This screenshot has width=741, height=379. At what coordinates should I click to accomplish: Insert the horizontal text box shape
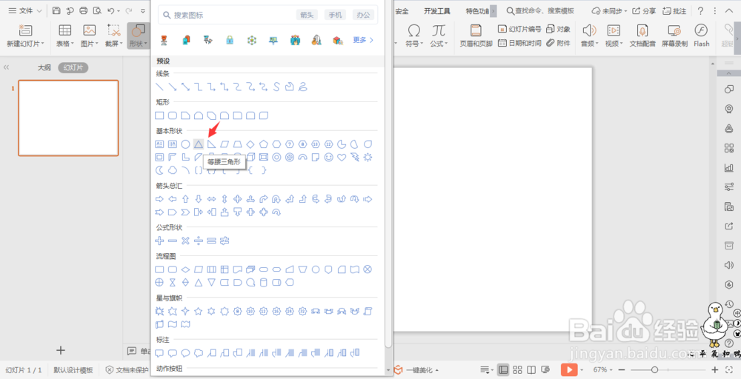(x=160, y=144)
